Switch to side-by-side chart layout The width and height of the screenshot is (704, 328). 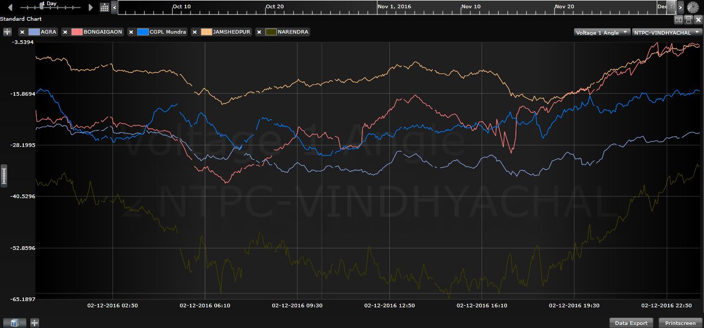[x=679, y=20]
